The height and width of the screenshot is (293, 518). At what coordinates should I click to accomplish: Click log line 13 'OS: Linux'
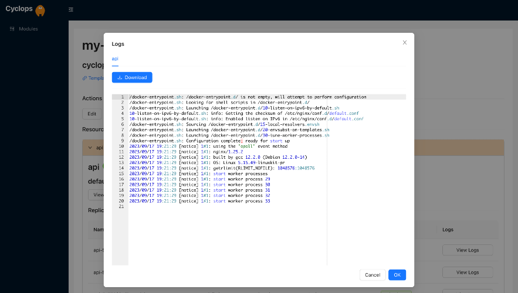[x=207, y=163]
